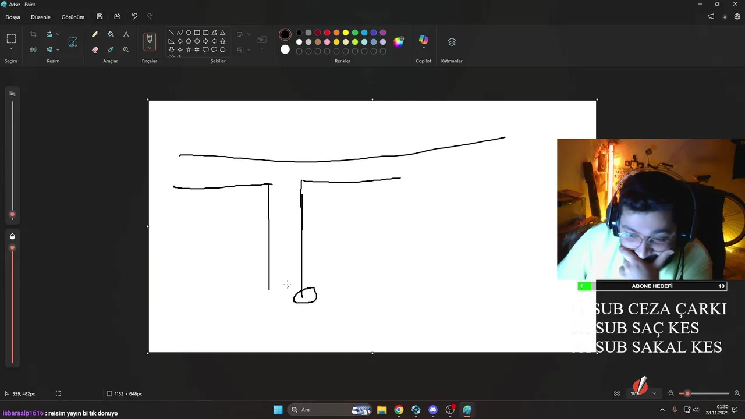Click the drawn oval on canvas
The height and width of the screenshot is (419, 745).
305,295
